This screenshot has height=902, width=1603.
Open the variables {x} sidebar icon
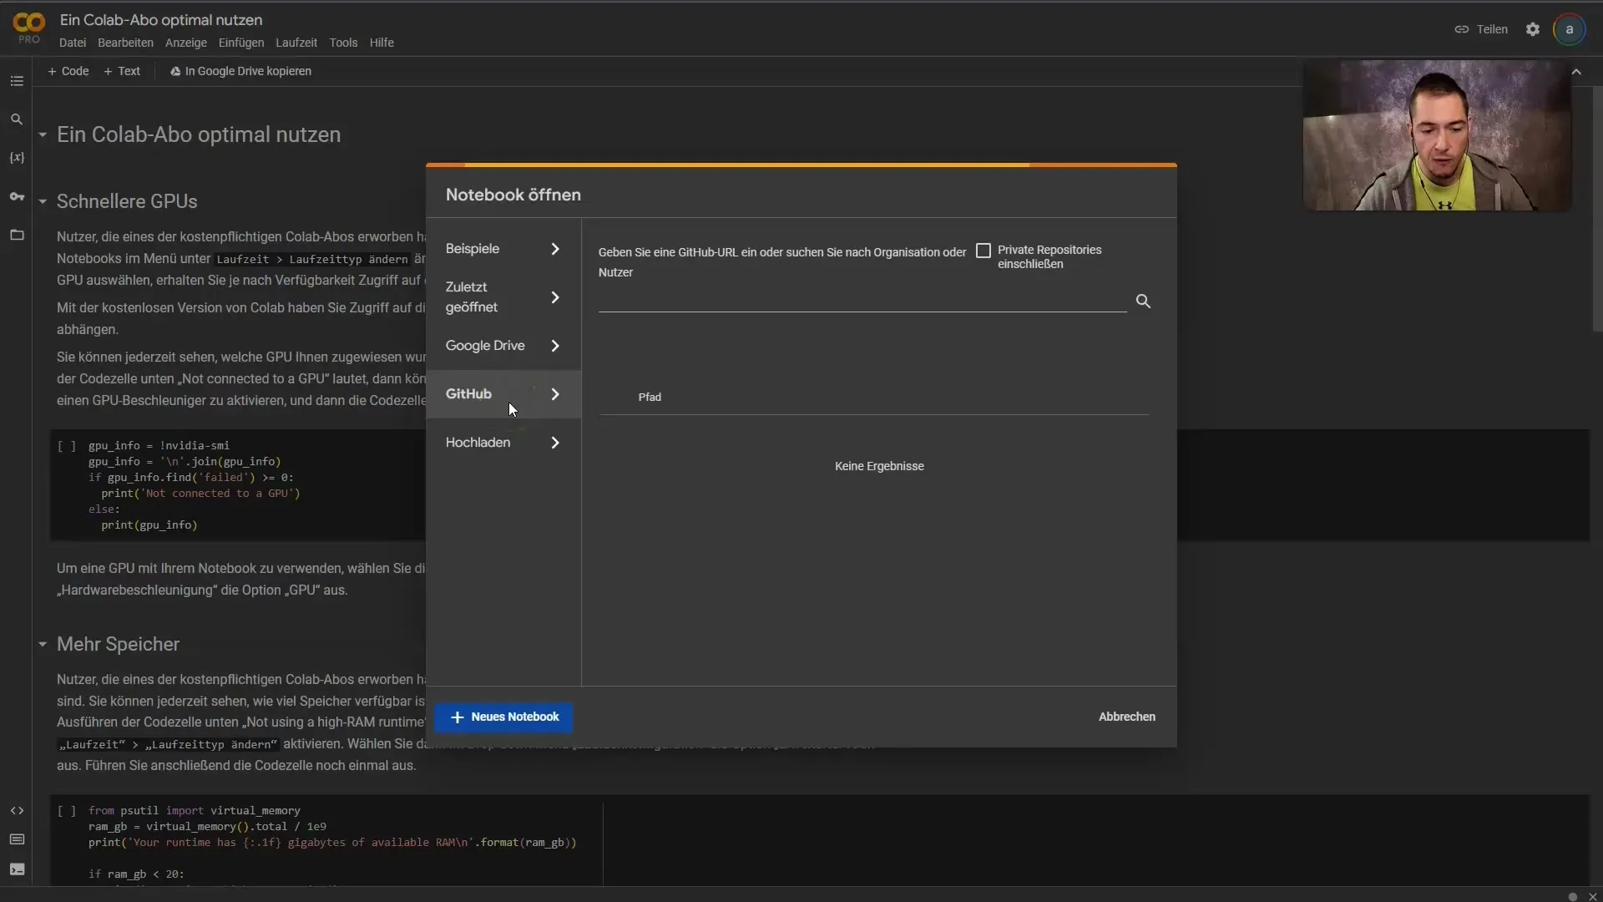point(17,158)
